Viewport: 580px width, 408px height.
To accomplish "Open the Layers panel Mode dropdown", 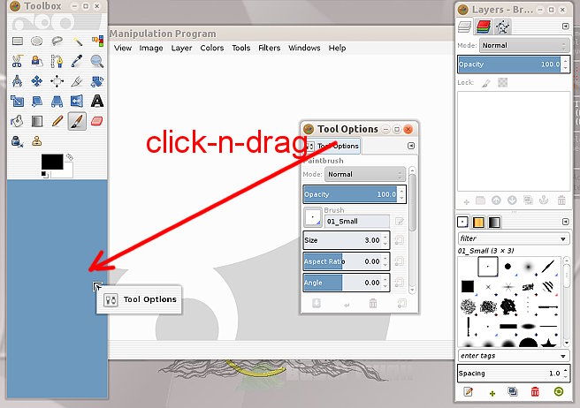I will pyautogui.click(x=524, y=45).
